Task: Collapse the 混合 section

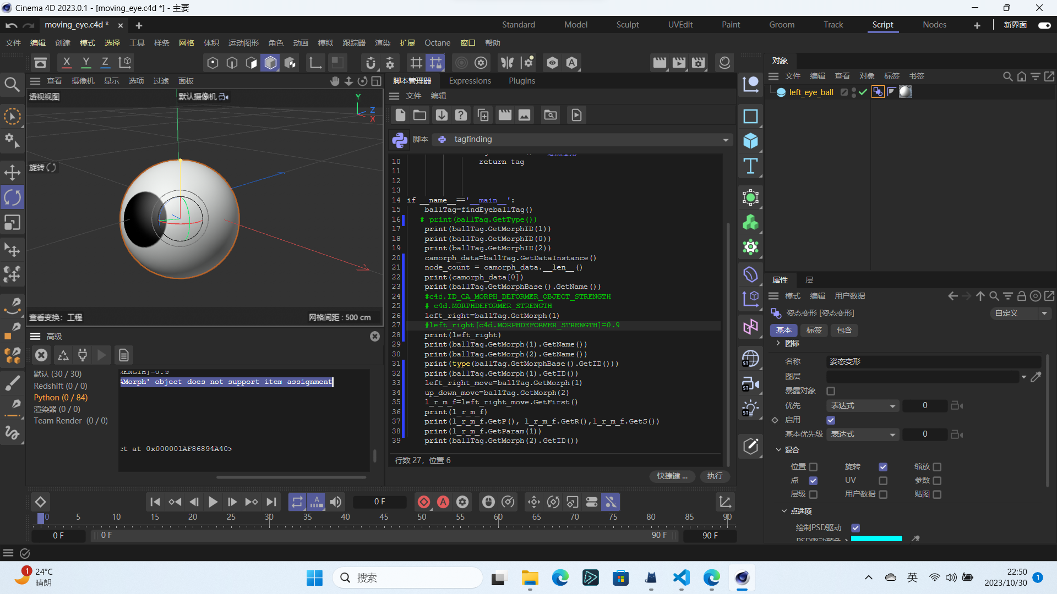Action: (778, 450)
